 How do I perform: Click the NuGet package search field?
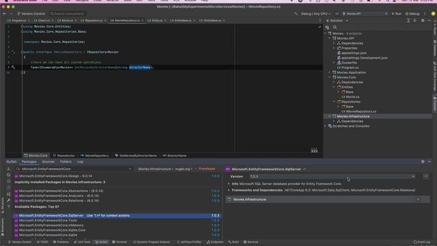coord(73,169)
